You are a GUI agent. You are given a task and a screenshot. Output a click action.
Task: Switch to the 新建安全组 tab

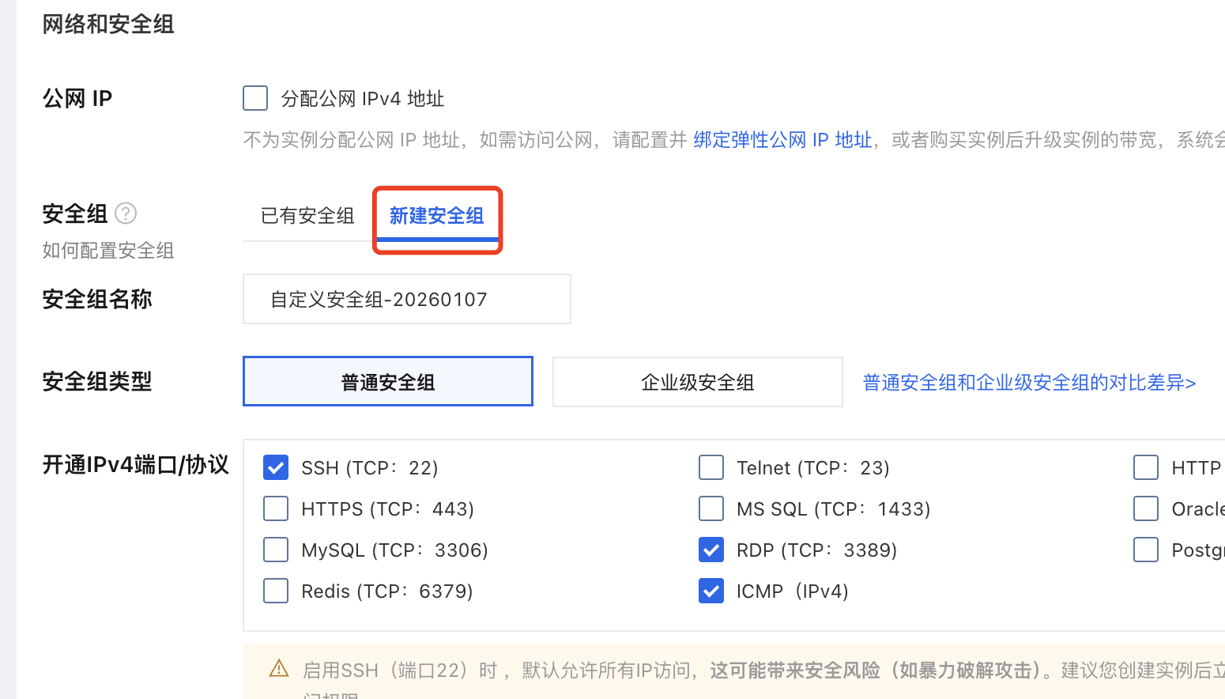point(436,215)
